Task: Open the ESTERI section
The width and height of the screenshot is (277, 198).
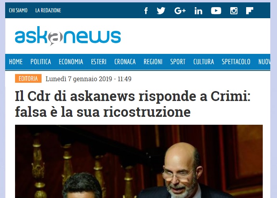Action: tap(99, 62)
